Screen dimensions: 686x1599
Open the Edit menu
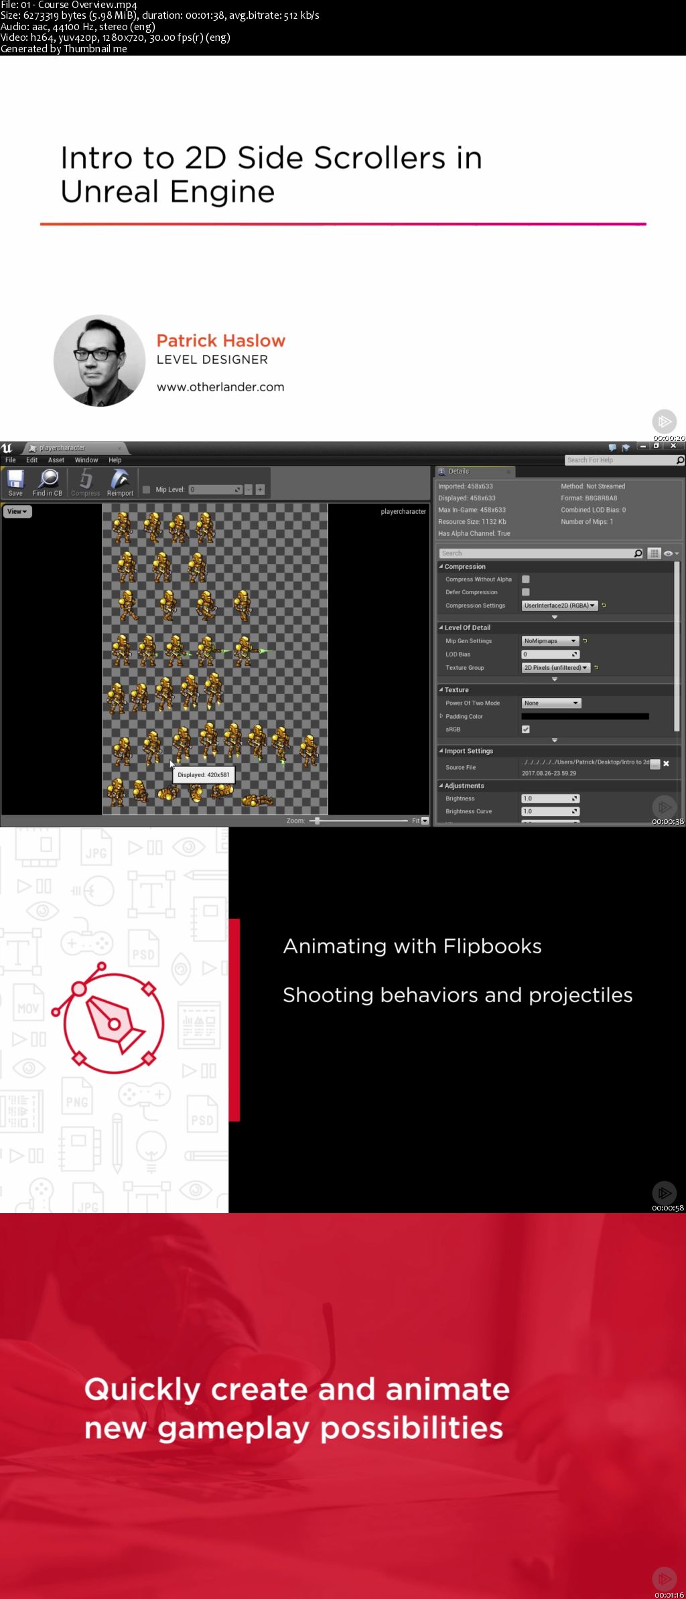(x=31, y=460)
